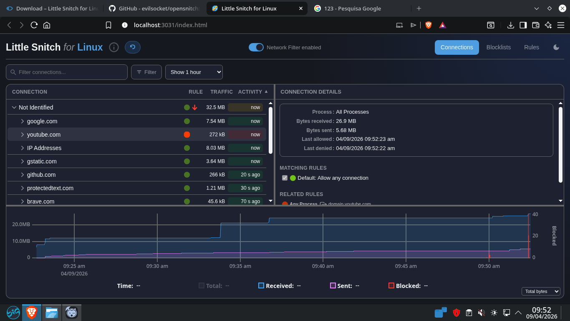The height and width of the screenshot is (321, 570).
Task: Toggle the Blocked series checkbox in legend
Action: click(391, 286)
